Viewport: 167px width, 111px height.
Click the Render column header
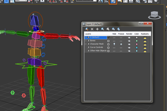[x=129, y=34]
